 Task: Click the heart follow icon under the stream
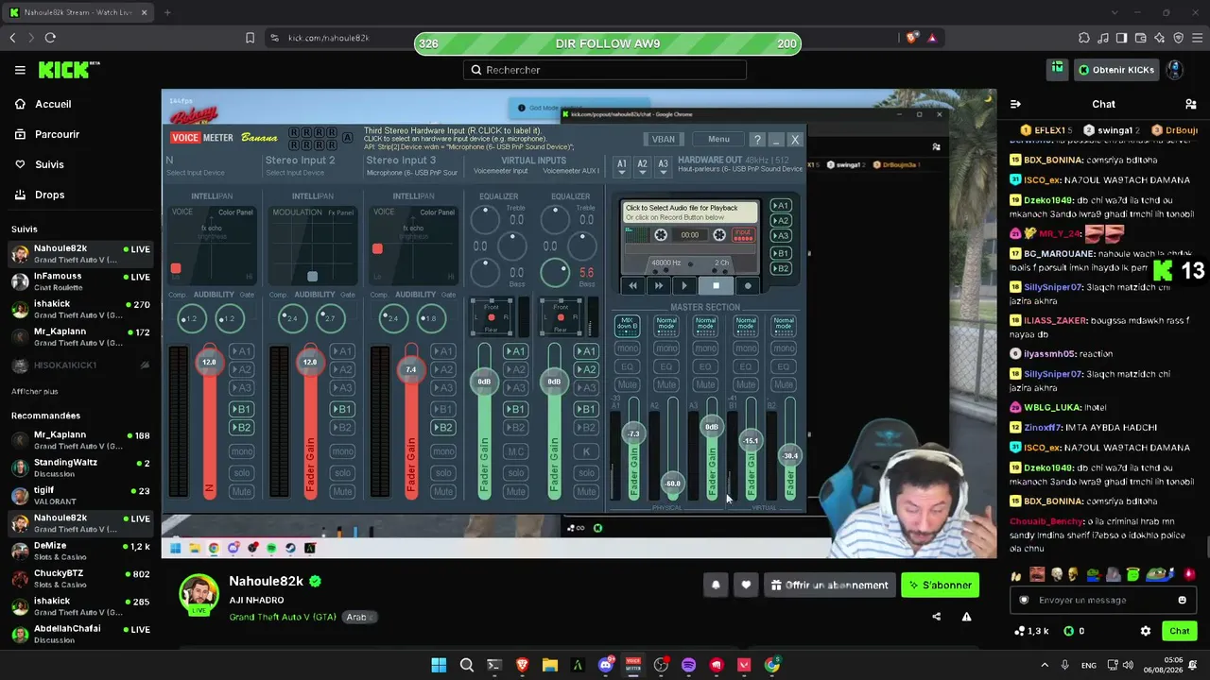click(746, 586)
